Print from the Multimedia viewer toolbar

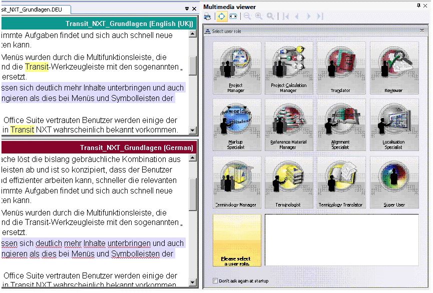[x=207, y=16]
